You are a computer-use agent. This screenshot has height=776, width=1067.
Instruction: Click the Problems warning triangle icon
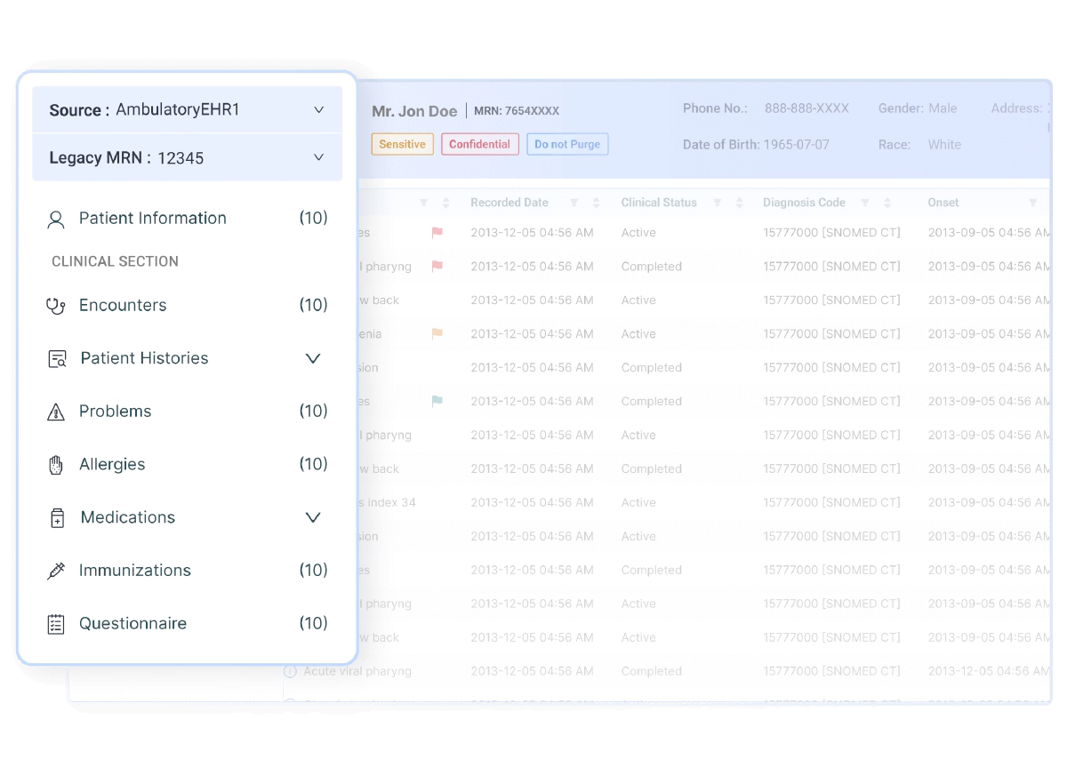pos(56,412)
